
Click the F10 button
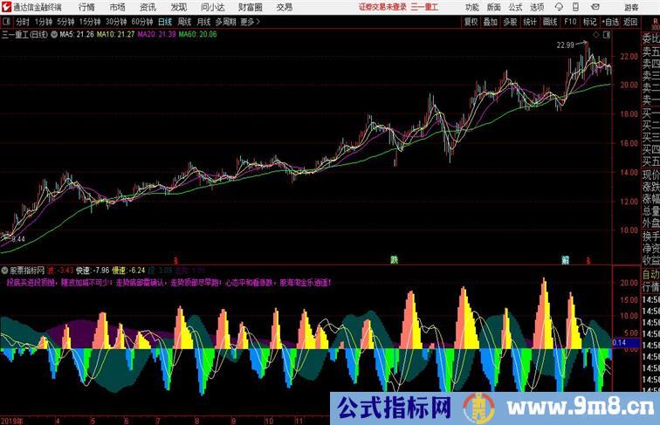[570, 22]
